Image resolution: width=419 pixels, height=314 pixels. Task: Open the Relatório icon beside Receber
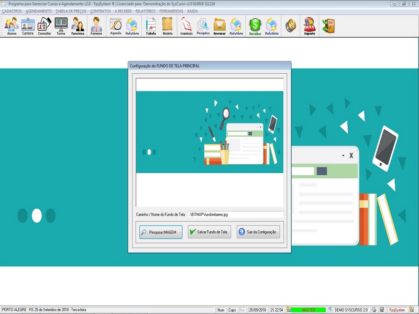[x=272, y=26]
